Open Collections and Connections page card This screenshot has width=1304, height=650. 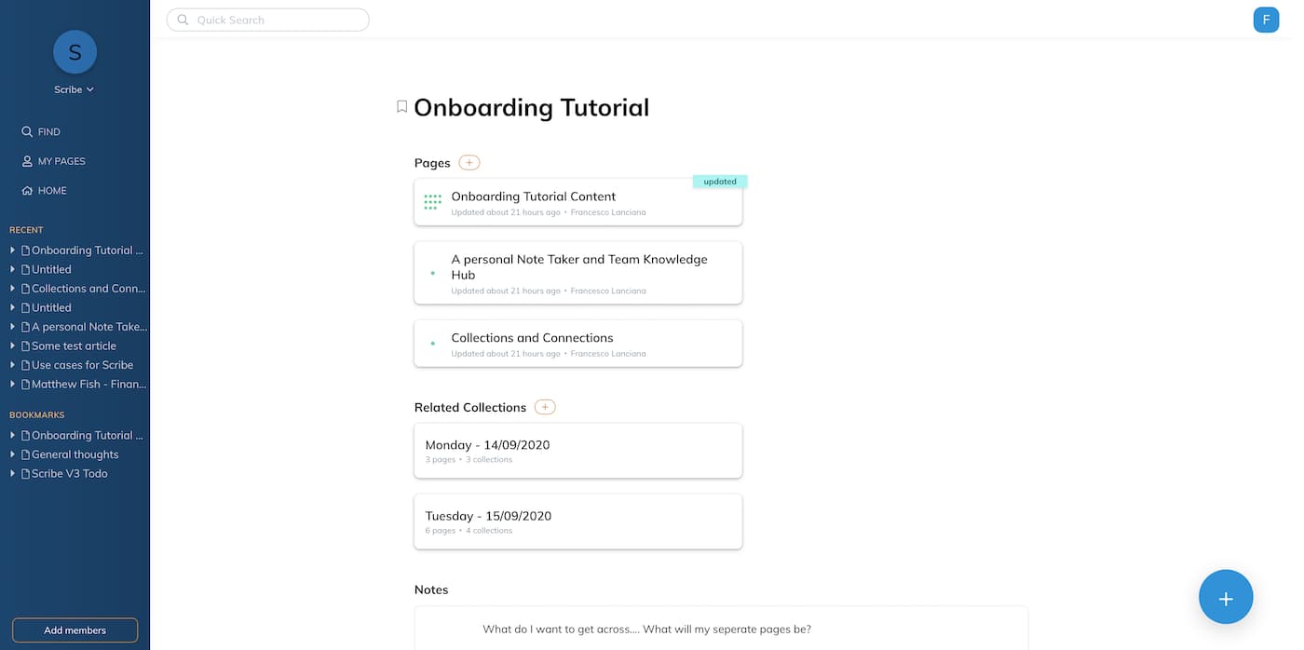577,344
